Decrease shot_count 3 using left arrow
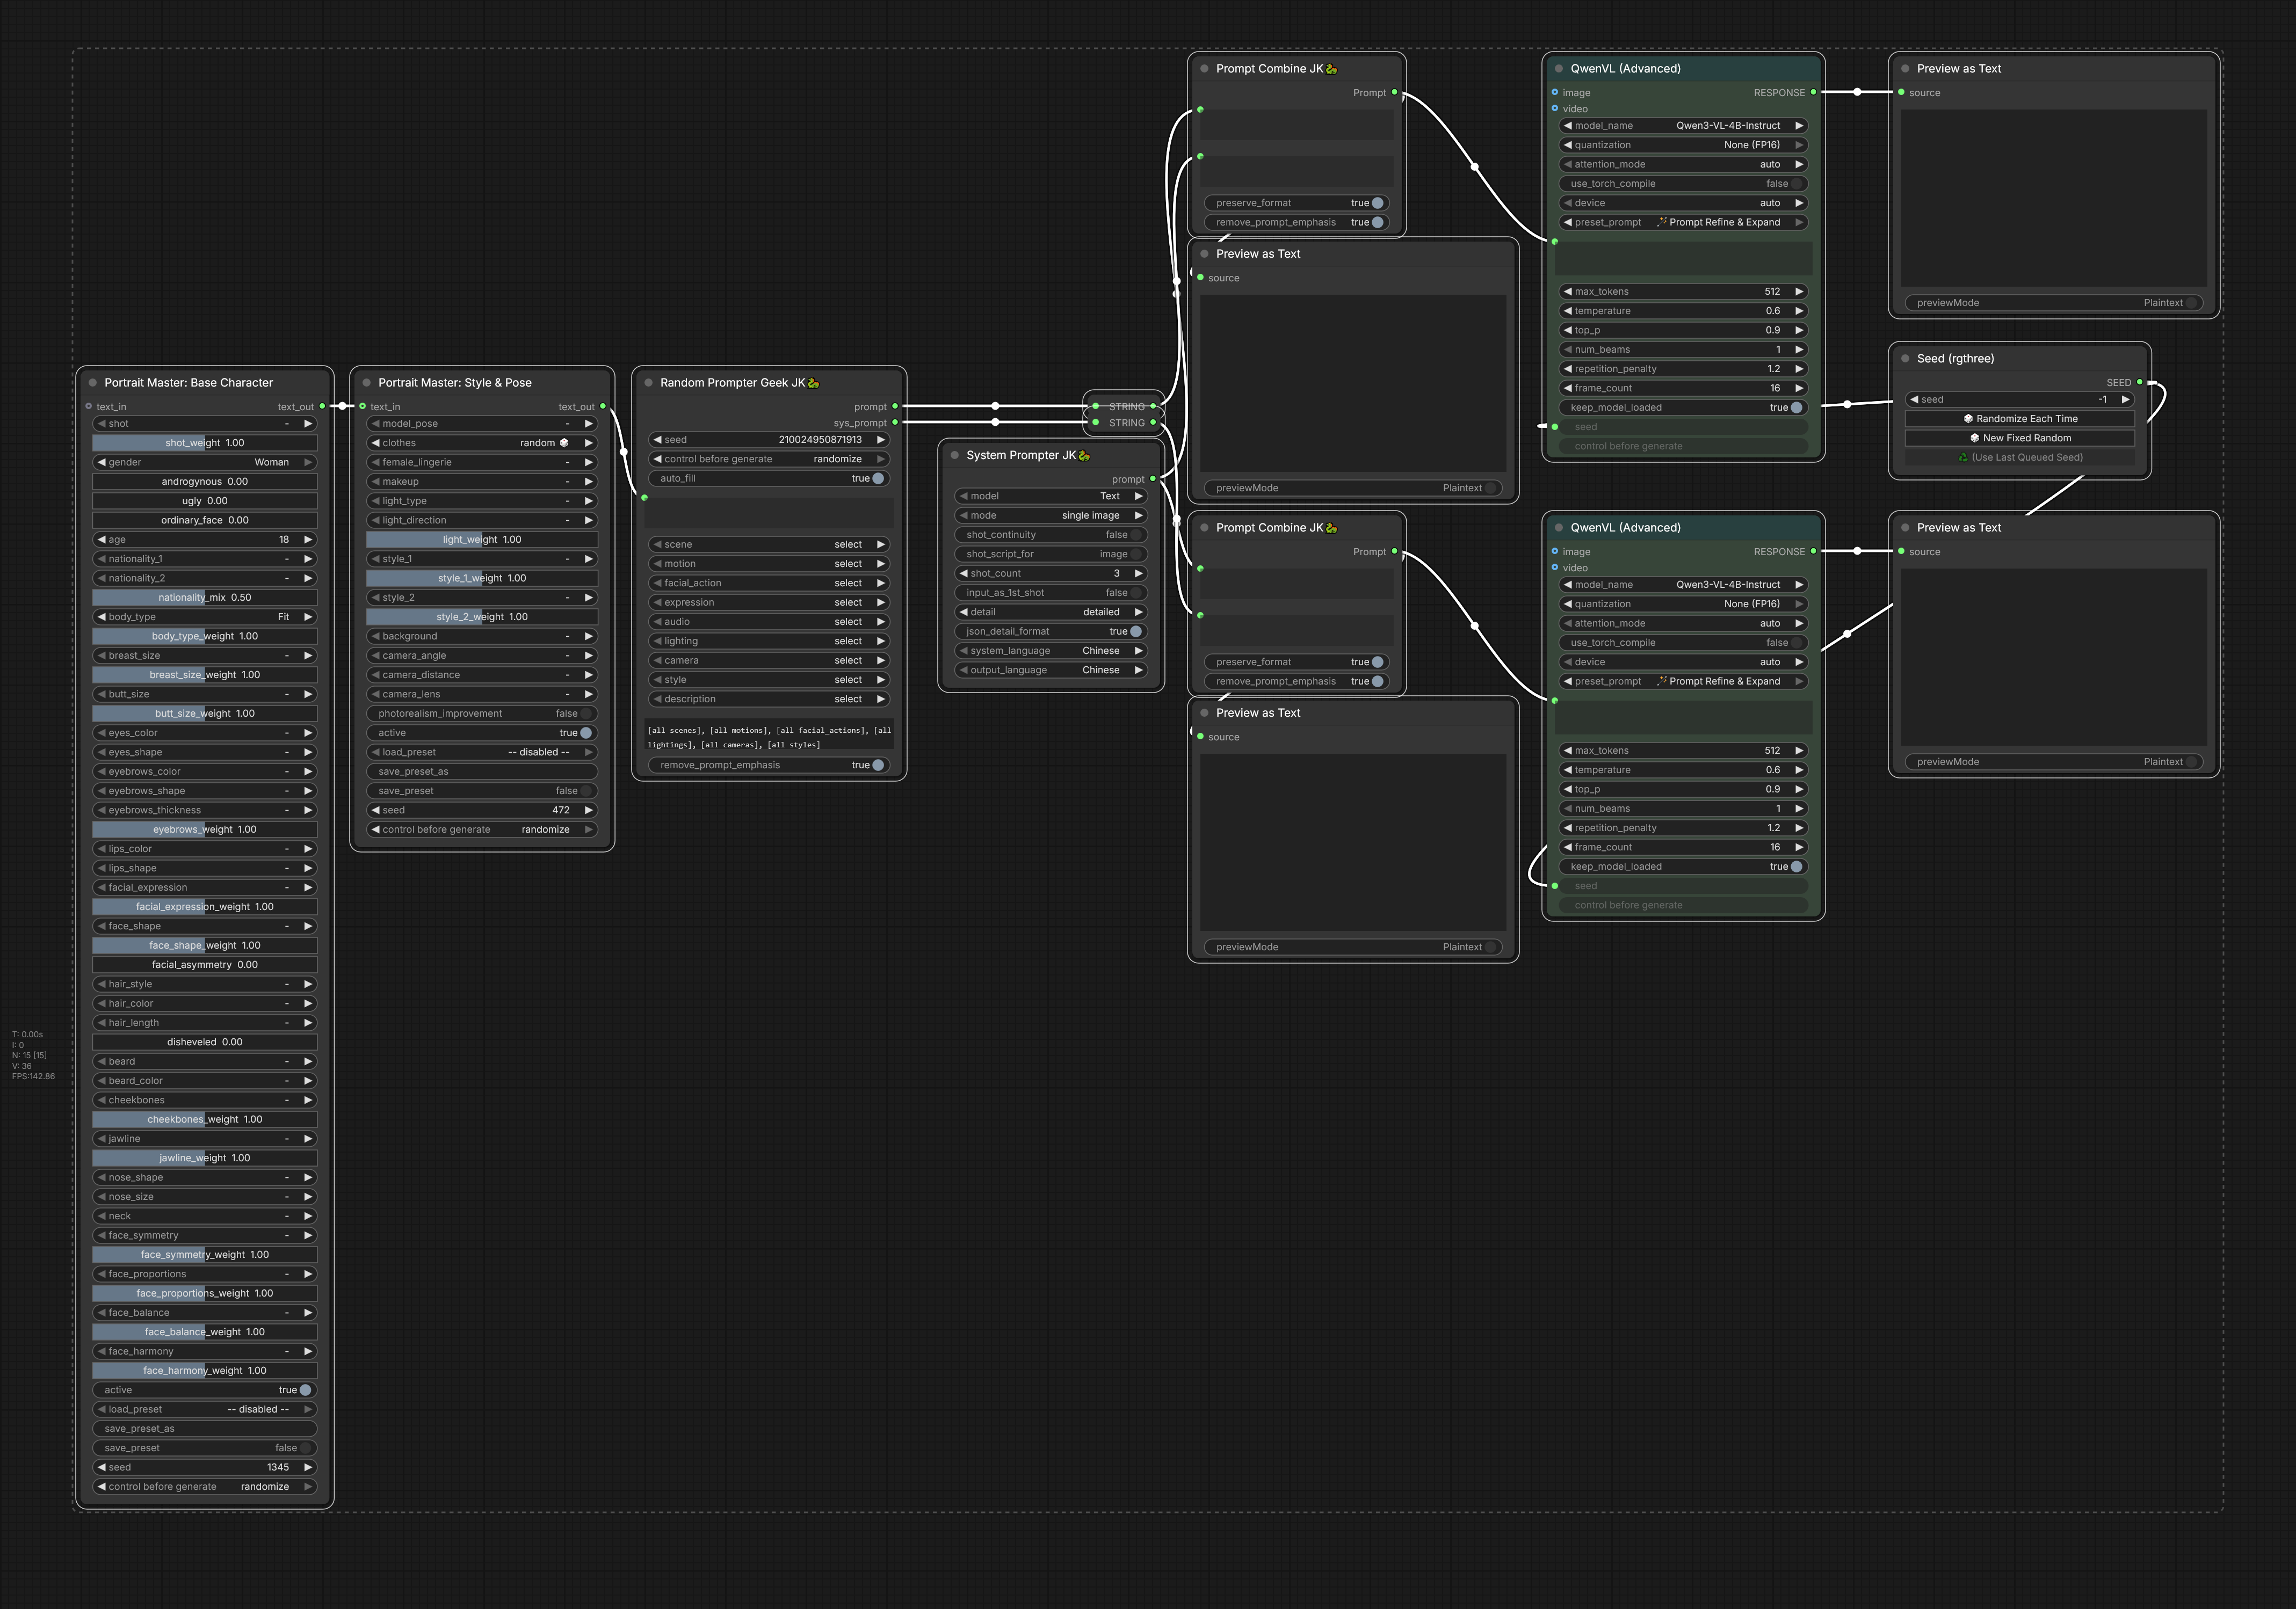2296x1609 pixels. click(x=963, y=573)
